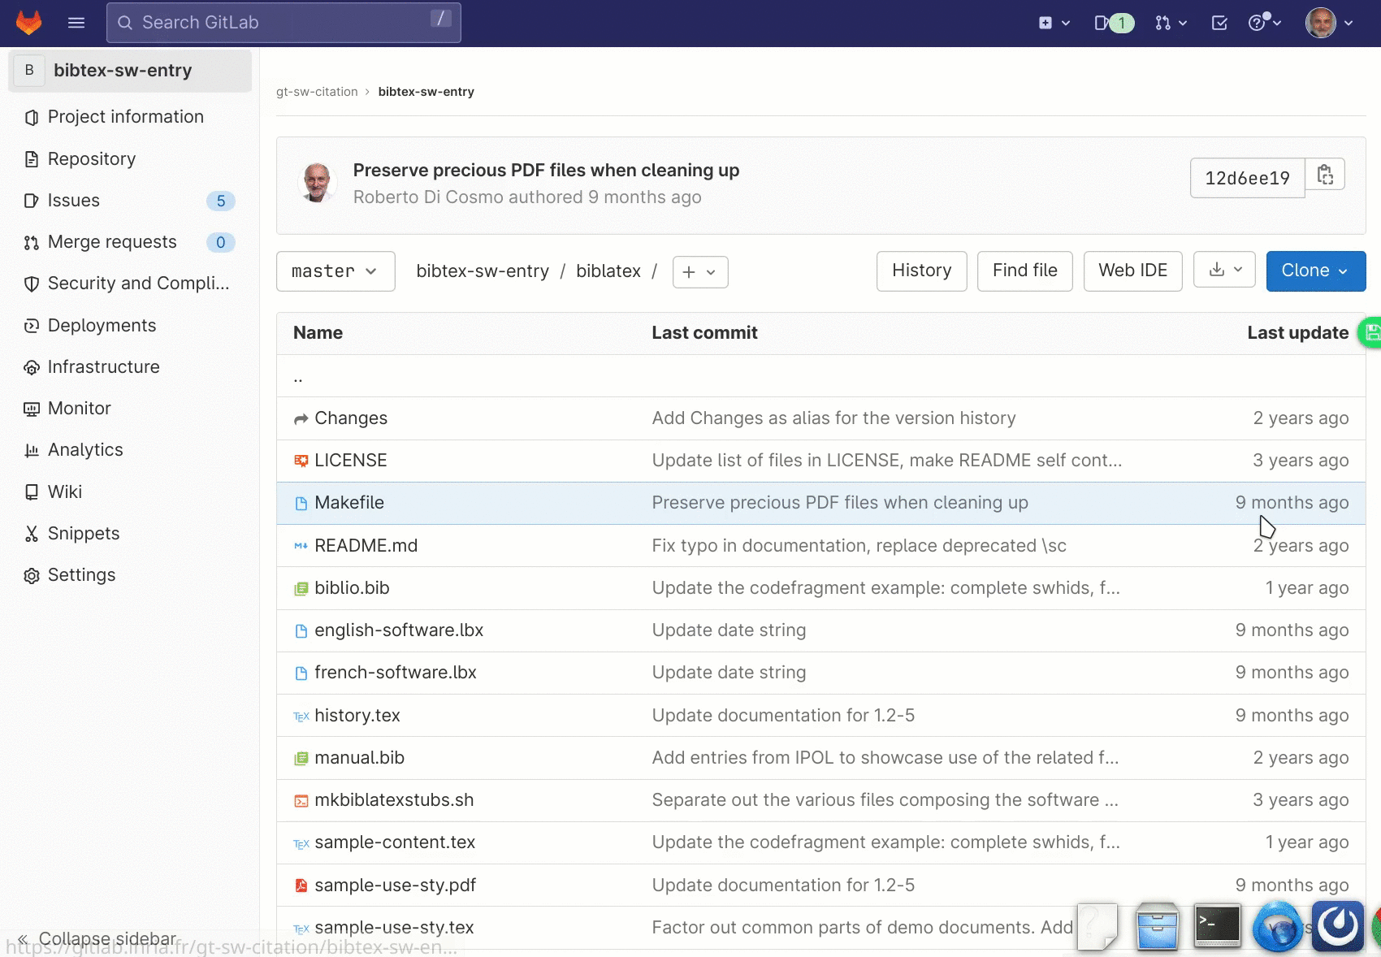Click the History button

tap(921, 271)
